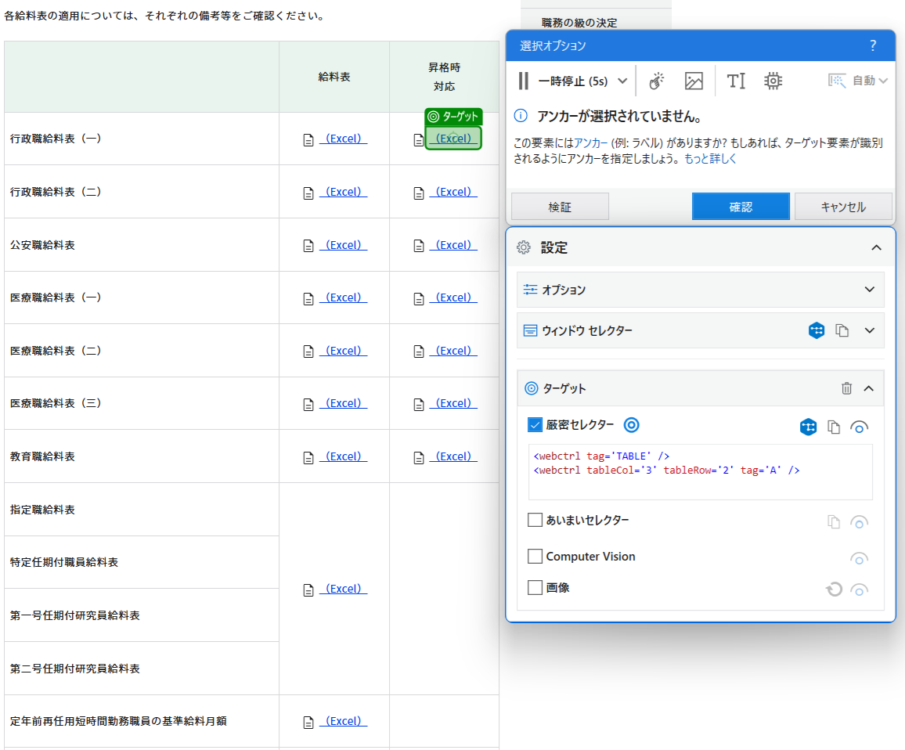Click the 第二号任期付研究員給料表 row label
The image size is (905, 750).
pyautogui.click(x=75, y=669)
